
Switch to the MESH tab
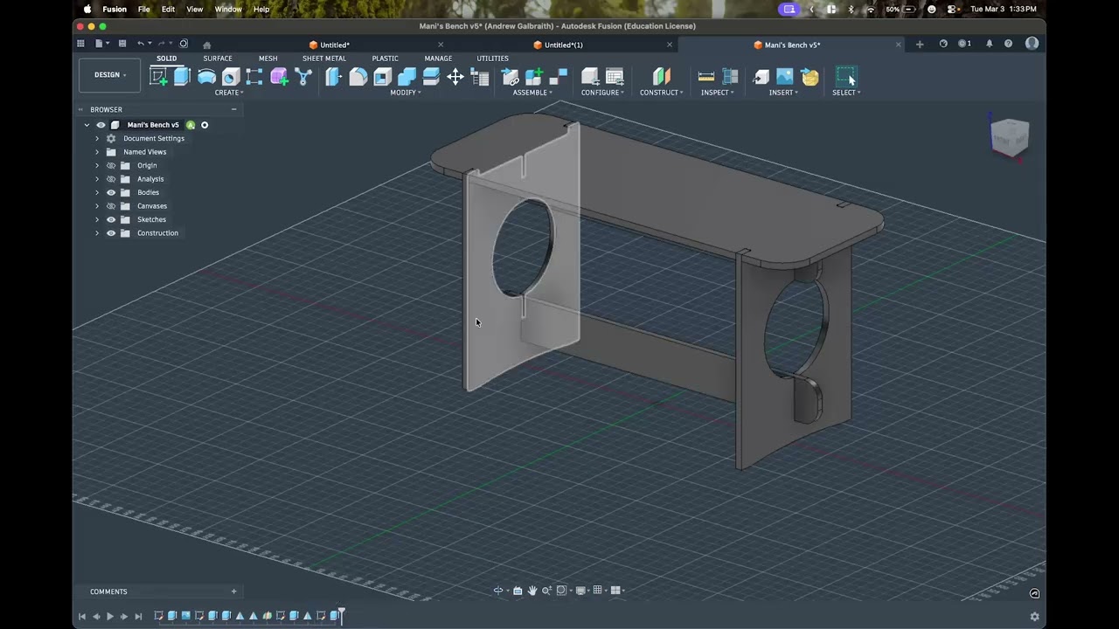[268, 59]
